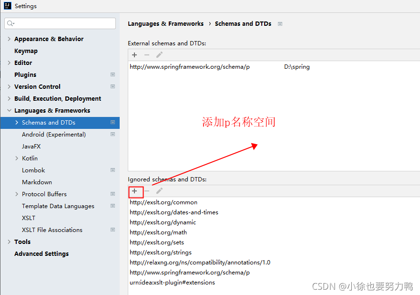
Task: Click project-level icon beside XSLT File Associations
Action: coord(113,230)
